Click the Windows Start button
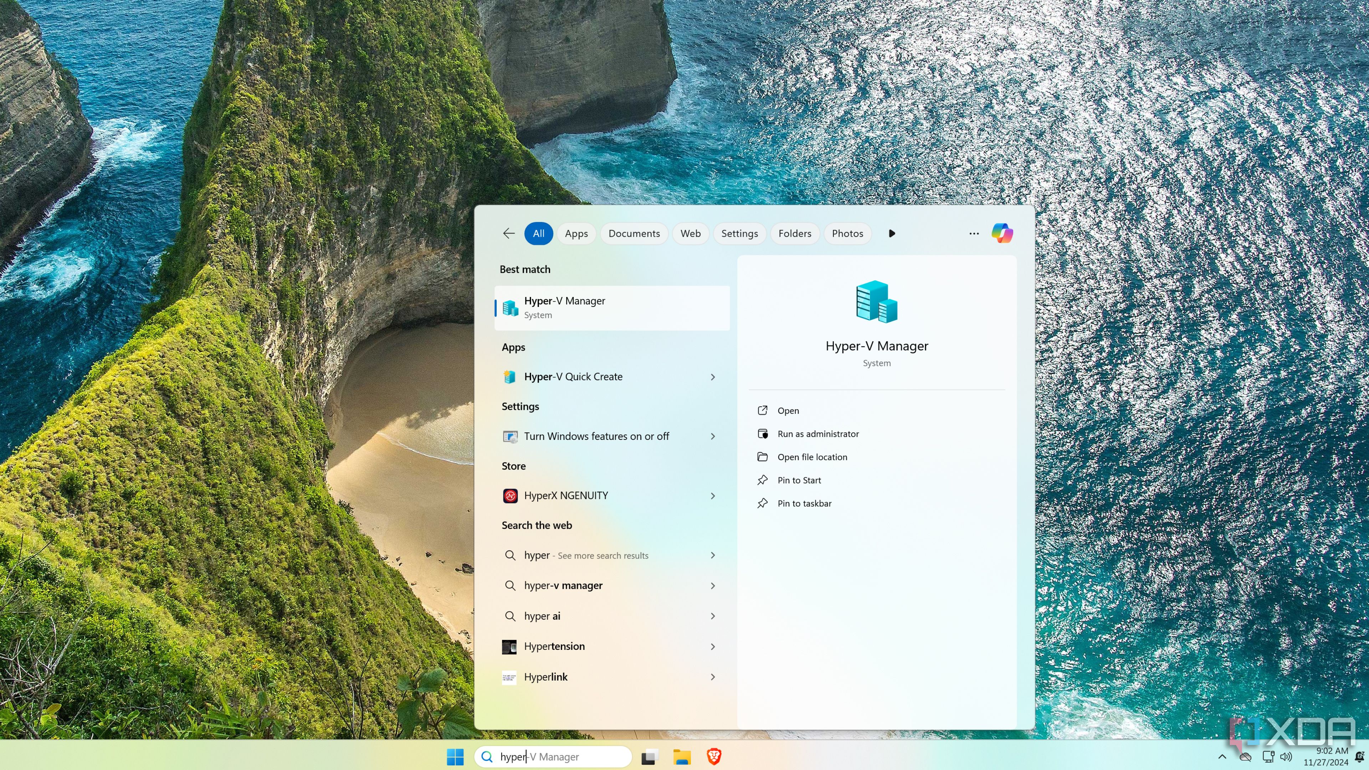This screenshot has height=770, width=1369. click(455, 756)
